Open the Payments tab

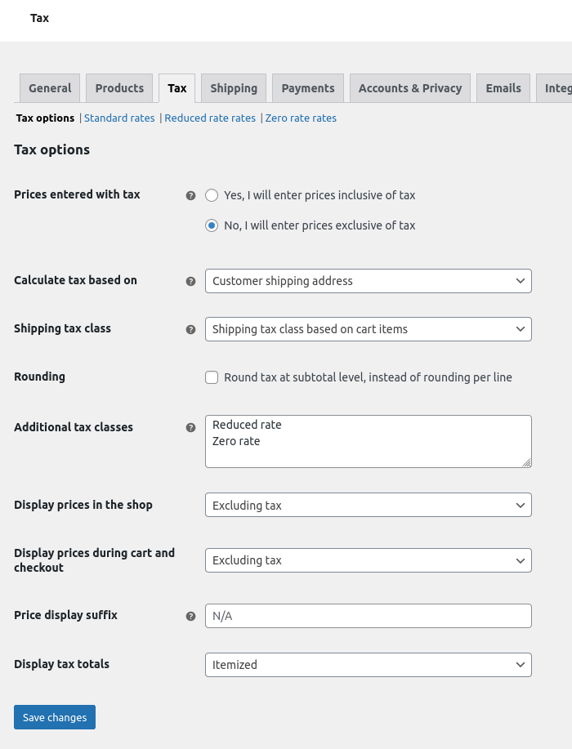(308, 88)
